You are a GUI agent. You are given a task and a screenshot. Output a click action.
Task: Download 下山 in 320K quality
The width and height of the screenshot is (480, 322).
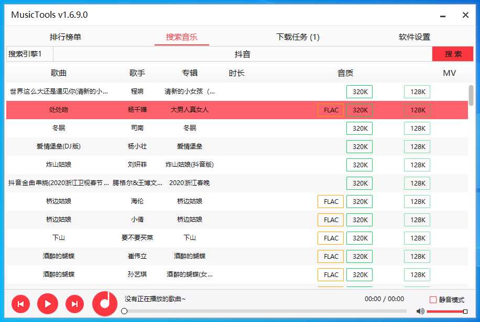pyautogui.click(x=359, y=238)
